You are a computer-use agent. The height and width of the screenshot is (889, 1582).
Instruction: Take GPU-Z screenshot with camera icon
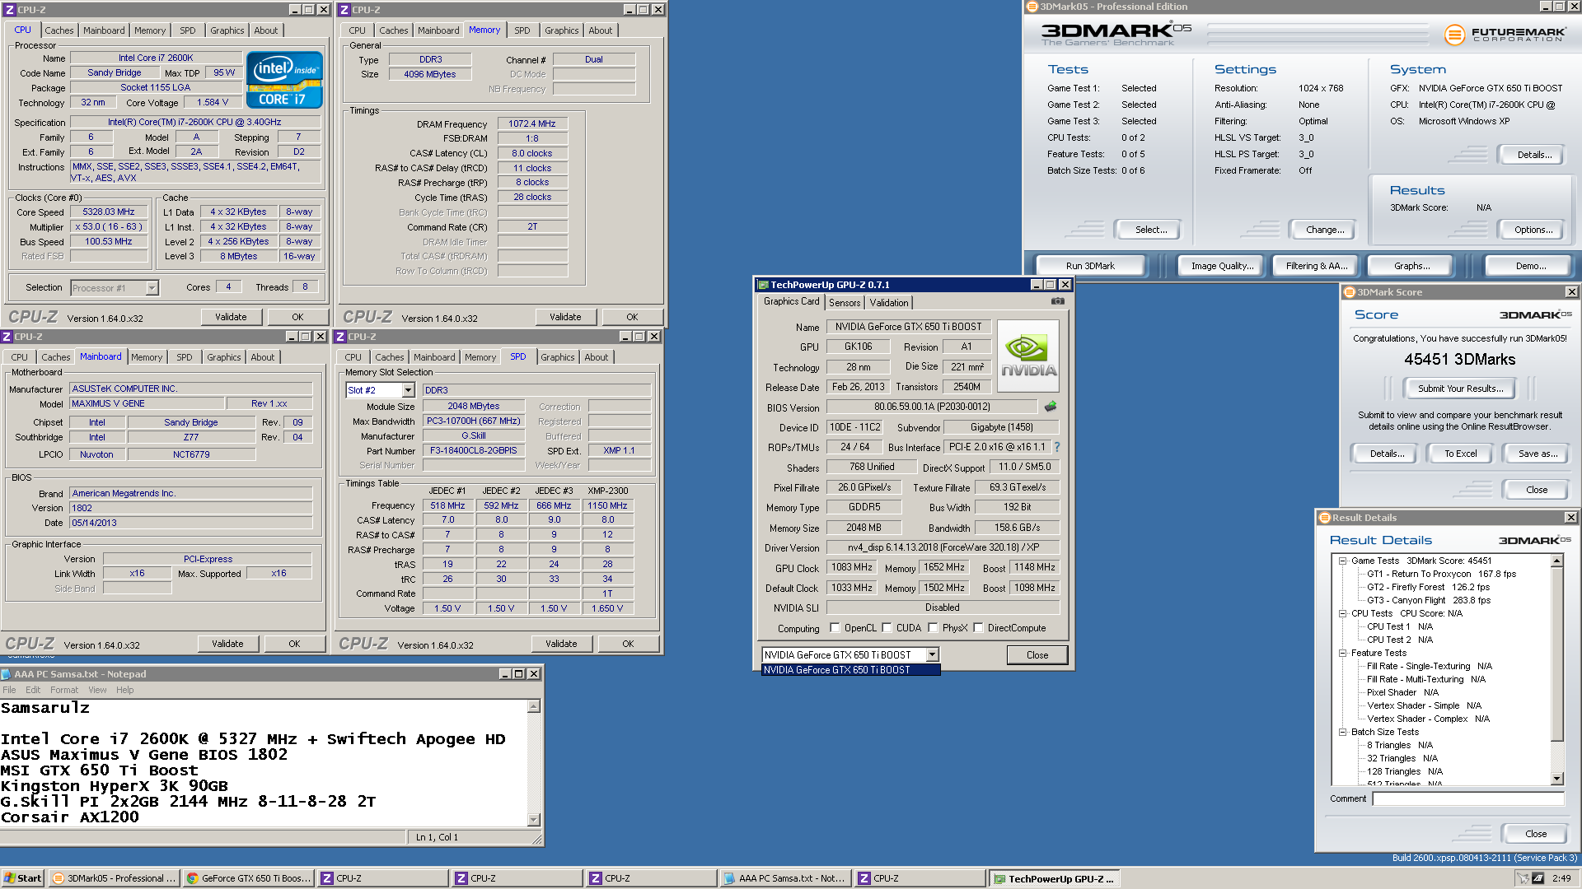tap(1057, 301)
